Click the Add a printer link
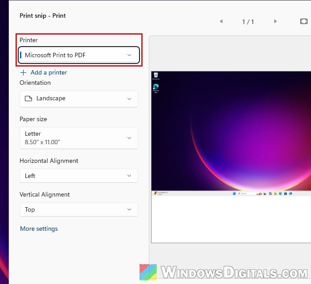 [x=48, y=72]
